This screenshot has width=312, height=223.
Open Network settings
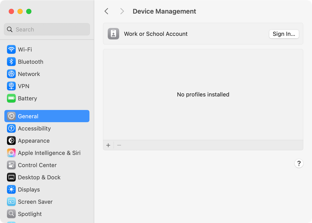coord(11,74)
